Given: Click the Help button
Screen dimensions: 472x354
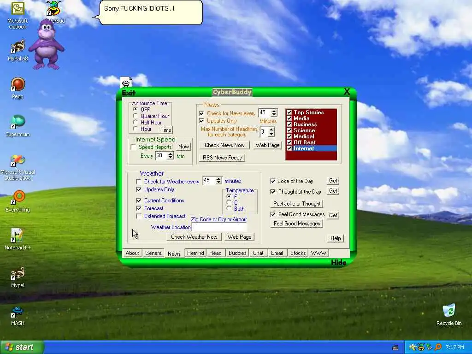Looking at the screenshot, I should pyautogui.click(x=336, y=238).
